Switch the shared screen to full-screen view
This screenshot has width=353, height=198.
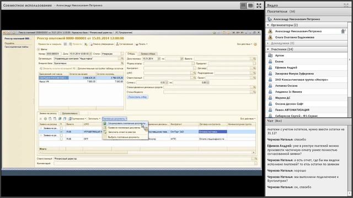click(x=259, y=5)
